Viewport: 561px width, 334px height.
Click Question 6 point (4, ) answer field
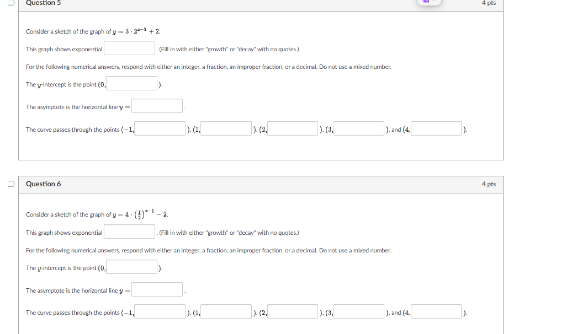coord(436,311)
